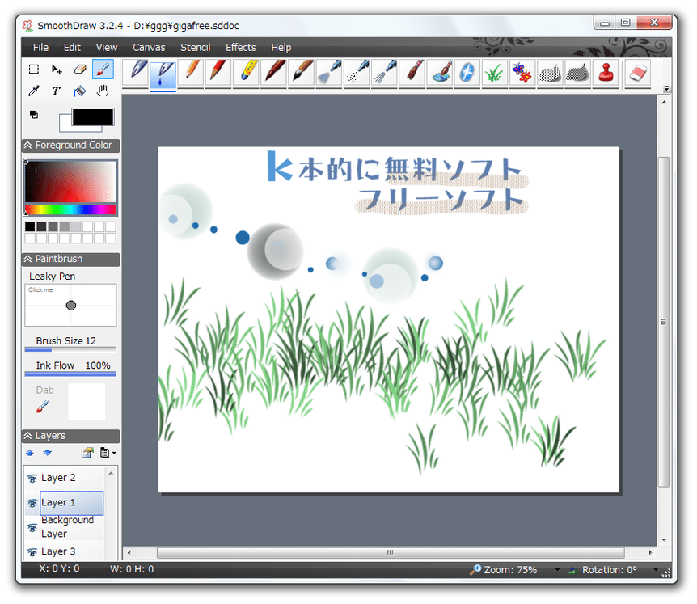Hide Layer 3 with its eye icon

pos(33,551)
